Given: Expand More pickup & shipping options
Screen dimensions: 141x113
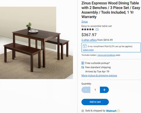Looking at the screenshot, I should [99, 76].
